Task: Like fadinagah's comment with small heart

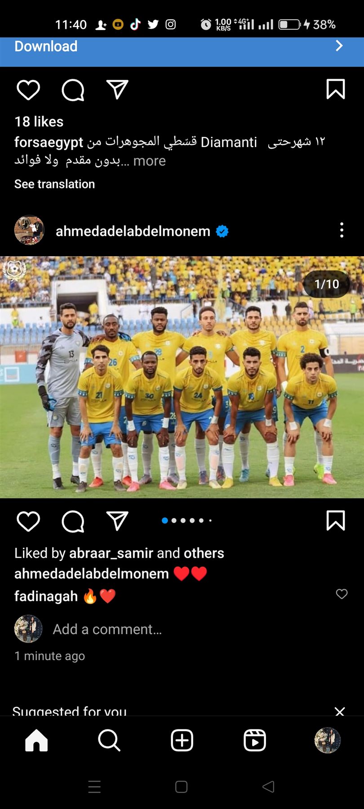Action: 342,594
